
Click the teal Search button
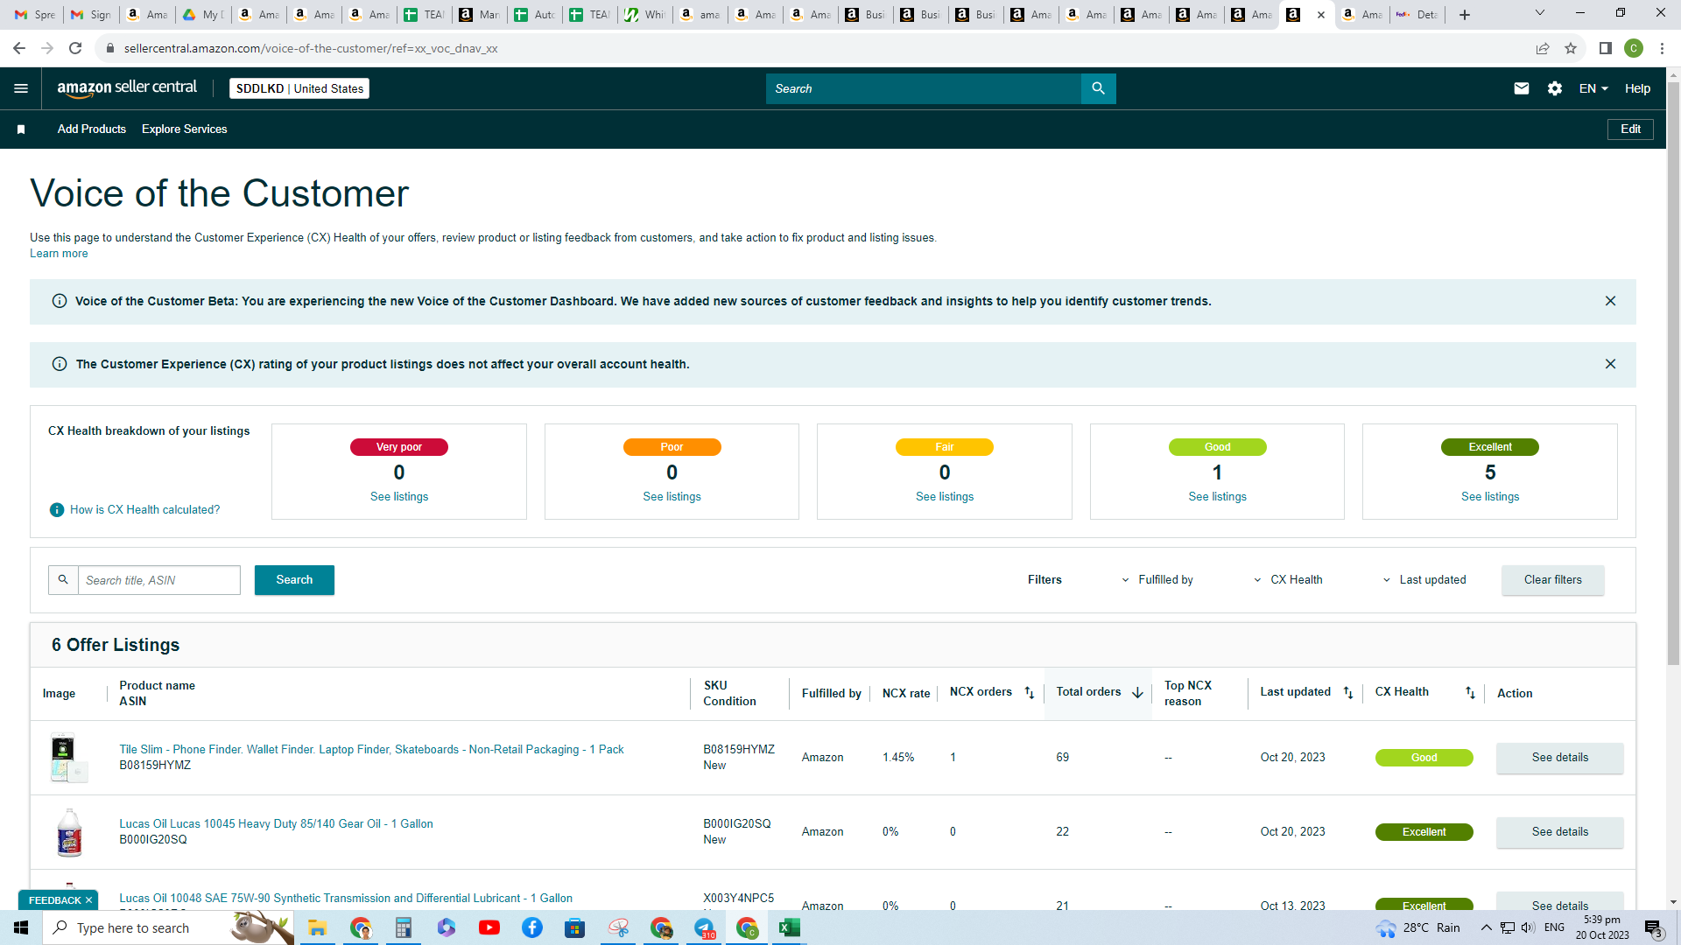point(294,580)
